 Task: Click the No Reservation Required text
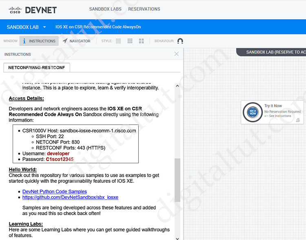(x=282, y=111)
